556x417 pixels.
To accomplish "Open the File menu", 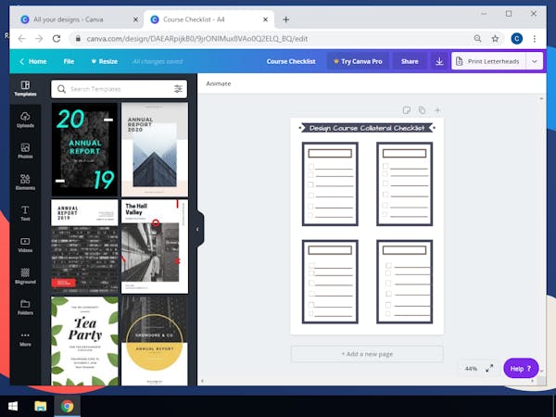I will (x=69, y=61).
